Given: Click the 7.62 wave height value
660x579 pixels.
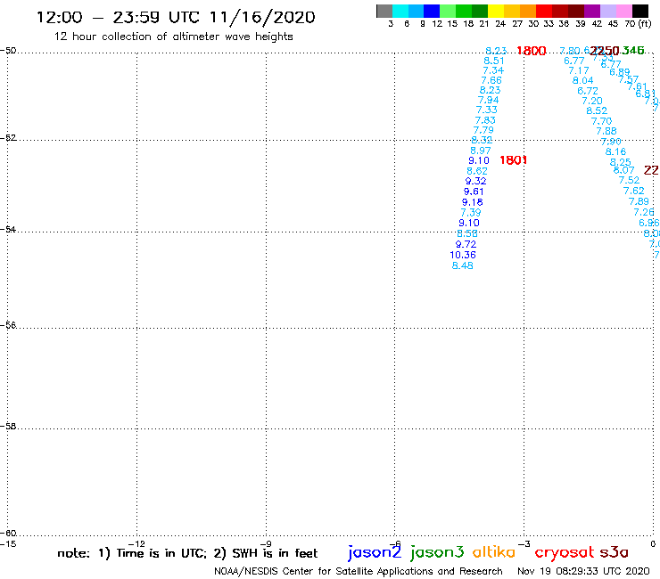Looking at the screenshot, I should click(633, 191).
